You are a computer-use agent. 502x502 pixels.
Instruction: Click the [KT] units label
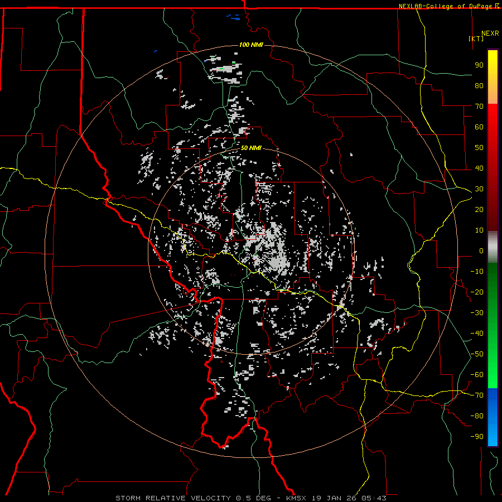(476, 38)
